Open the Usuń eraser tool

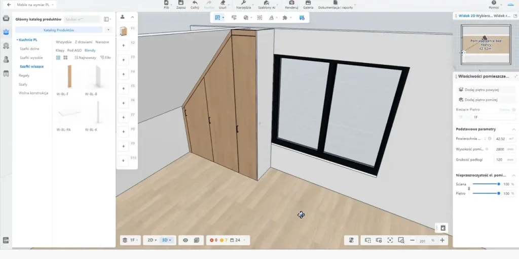point(223,5)
